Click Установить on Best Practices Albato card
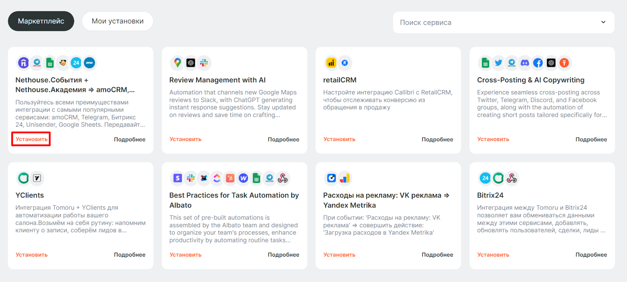The height and width of the screenshot is (282, 627). 185,255
